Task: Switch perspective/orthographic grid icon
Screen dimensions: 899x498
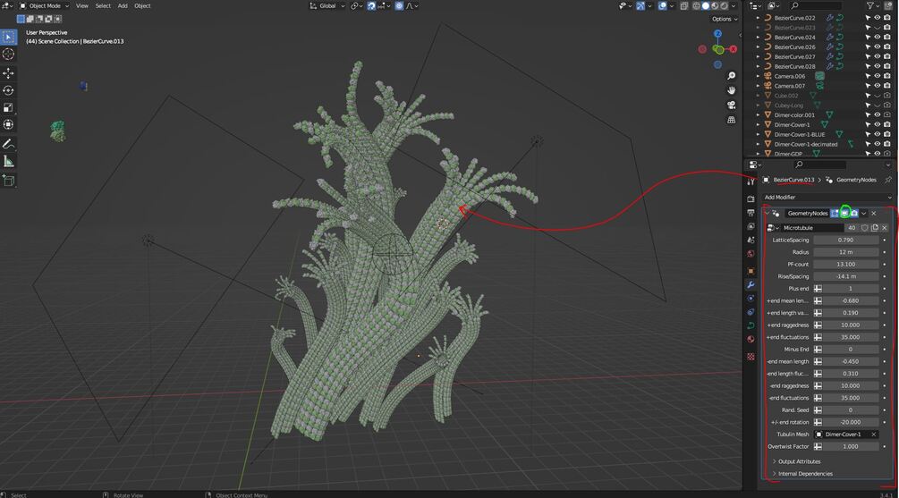Action: [732, 120]
